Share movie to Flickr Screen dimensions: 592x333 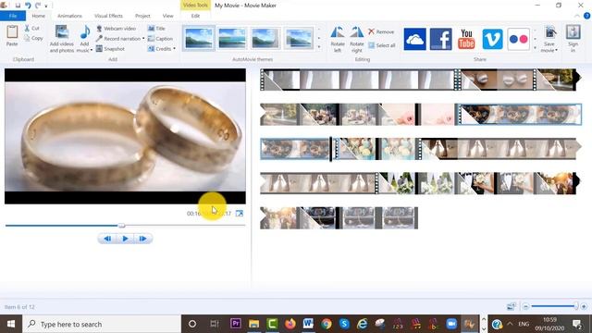point(518,39)
